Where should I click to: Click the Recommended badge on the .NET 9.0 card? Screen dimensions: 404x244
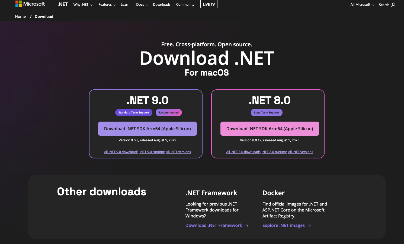(169, 112)
